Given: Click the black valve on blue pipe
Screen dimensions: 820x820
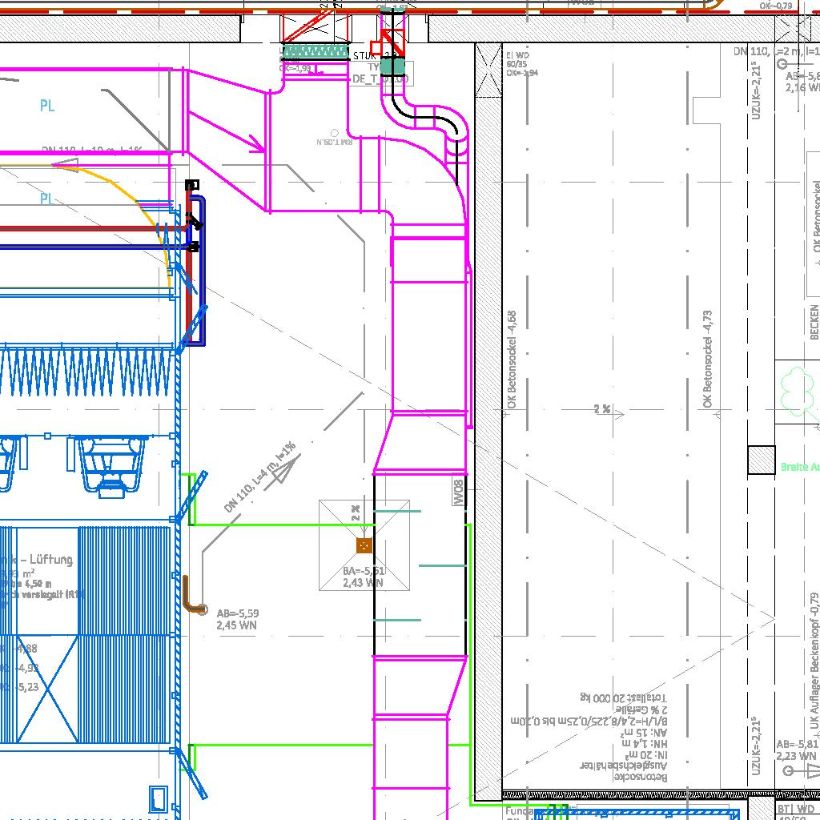Looking at the screenshot, I should pos(194,220).
